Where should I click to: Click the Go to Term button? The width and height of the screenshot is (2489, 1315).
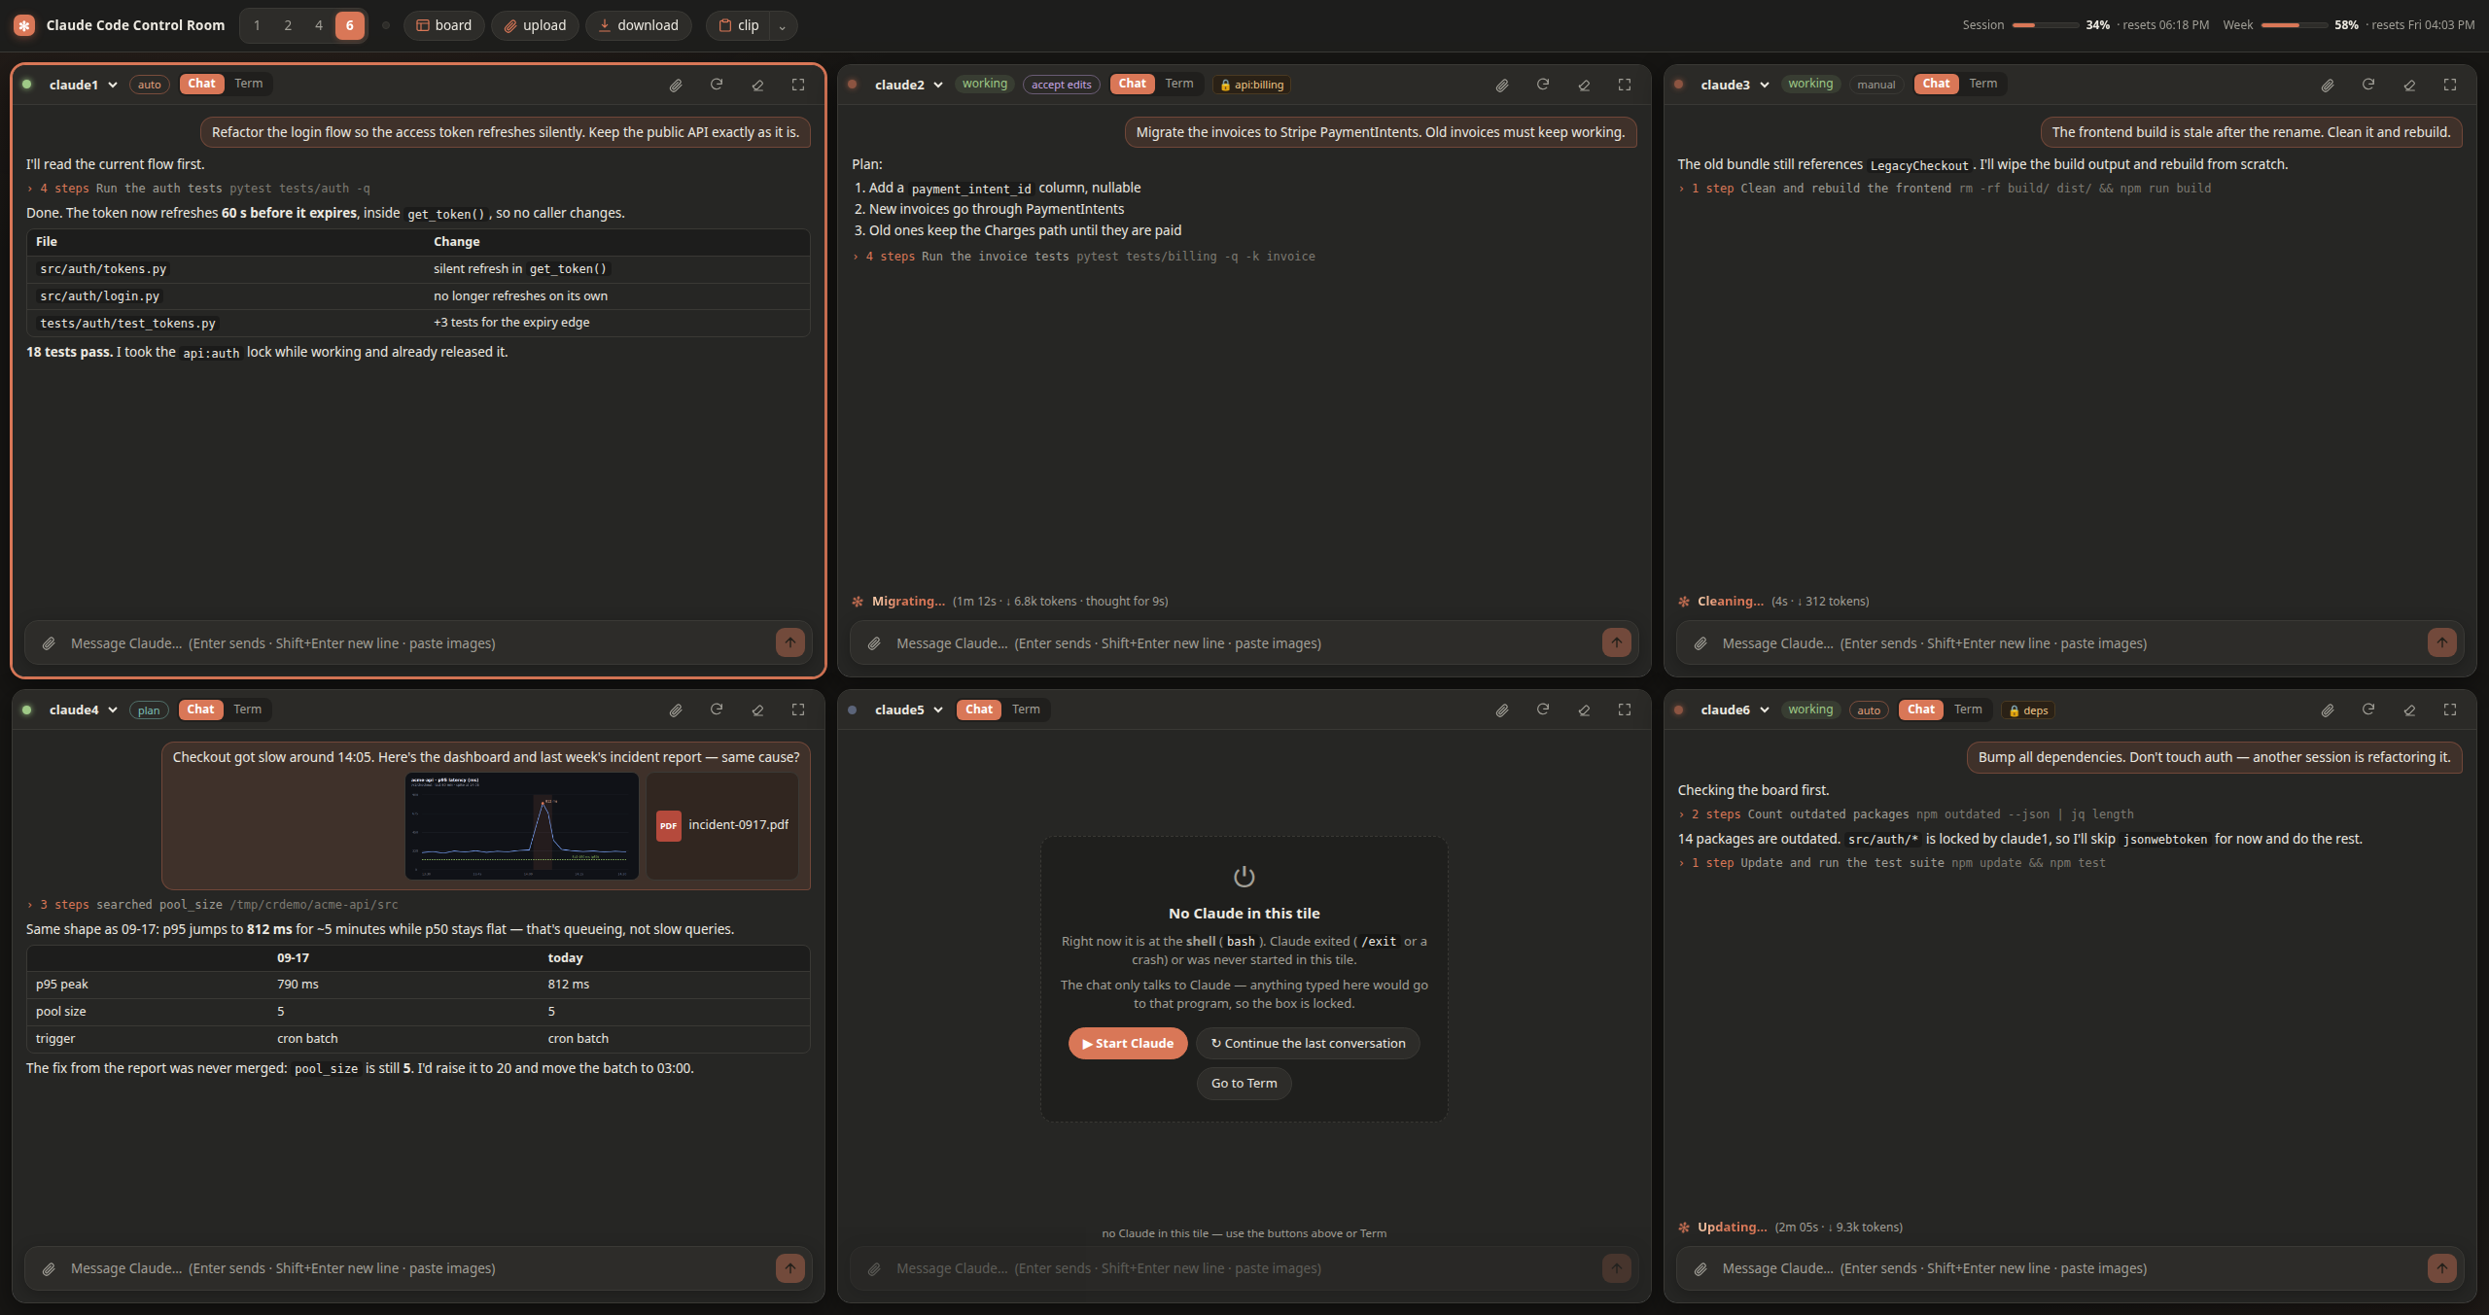pos(1244,1083)
